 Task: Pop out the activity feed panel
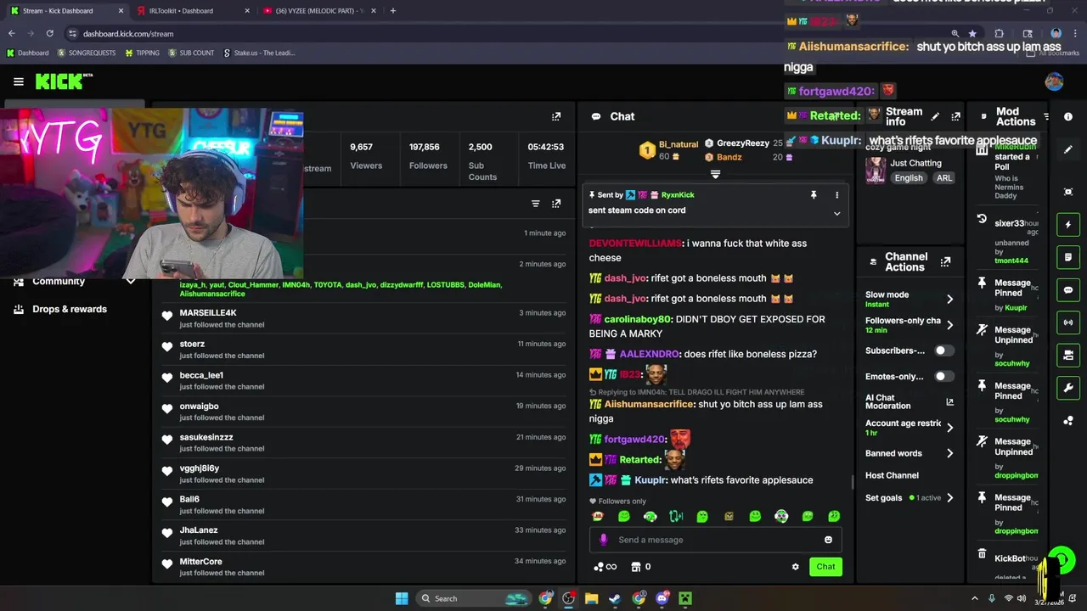pos(556,204)
